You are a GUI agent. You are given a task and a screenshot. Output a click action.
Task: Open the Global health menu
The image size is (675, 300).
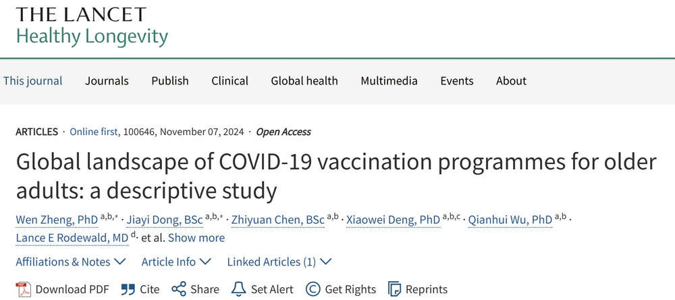(x=304, y=81)
